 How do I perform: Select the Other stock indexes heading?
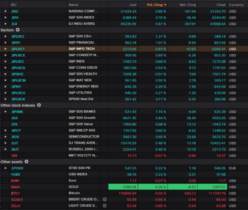point(18,105)
